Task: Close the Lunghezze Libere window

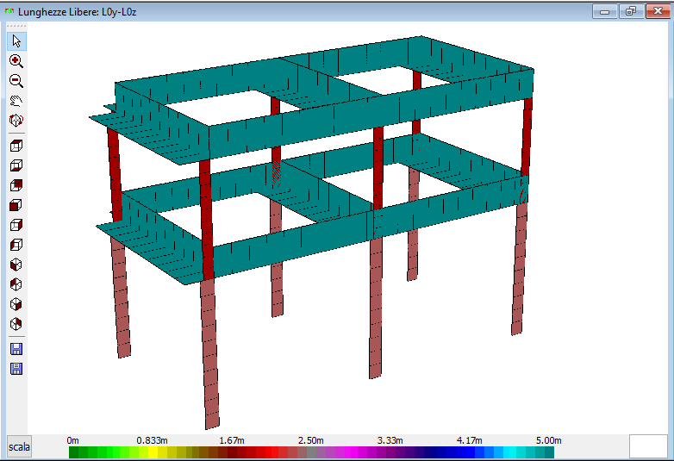Action: pos(658,11)
